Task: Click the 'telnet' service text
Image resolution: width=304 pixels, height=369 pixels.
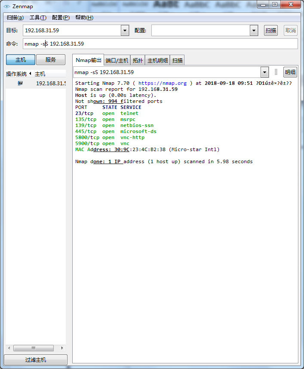Action: tap(129, 113)
